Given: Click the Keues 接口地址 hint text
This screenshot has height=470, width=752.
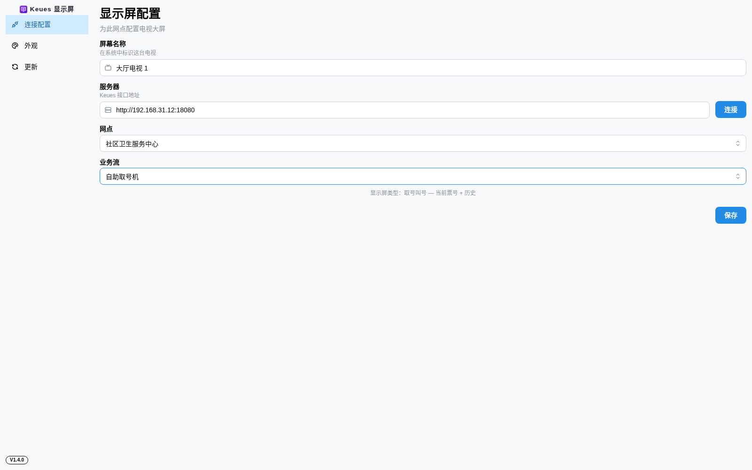Looking at the screenshot, I should pos(120,95).
